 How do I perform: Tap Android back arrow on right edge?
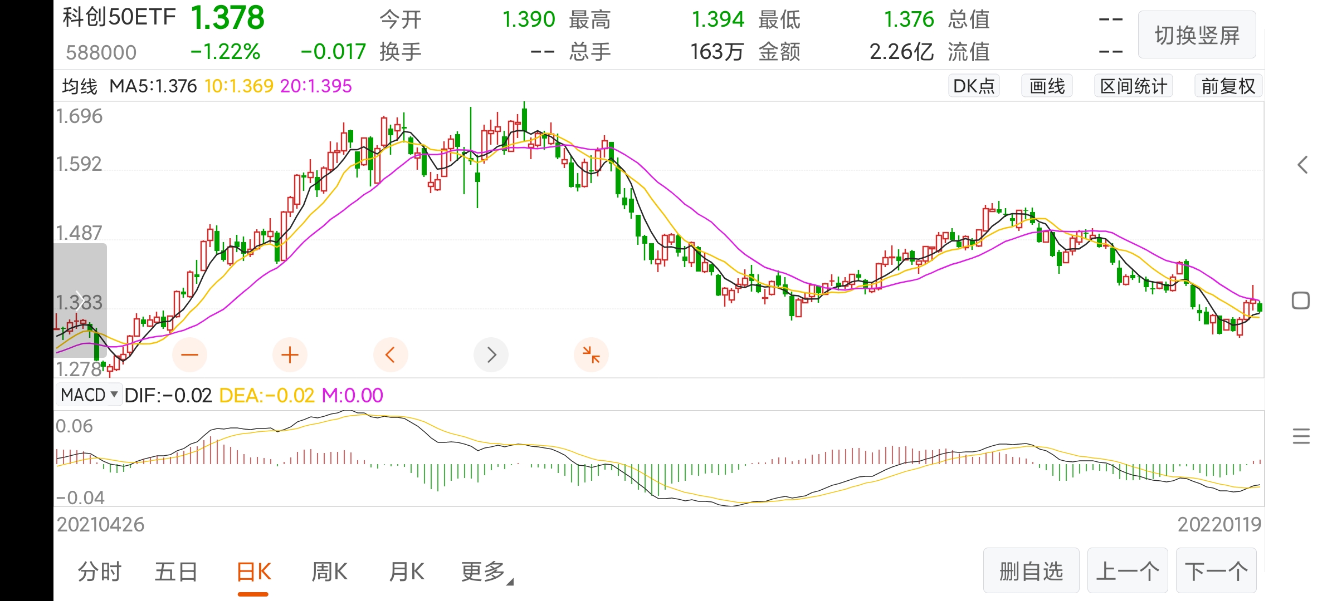pos(1302,165)
